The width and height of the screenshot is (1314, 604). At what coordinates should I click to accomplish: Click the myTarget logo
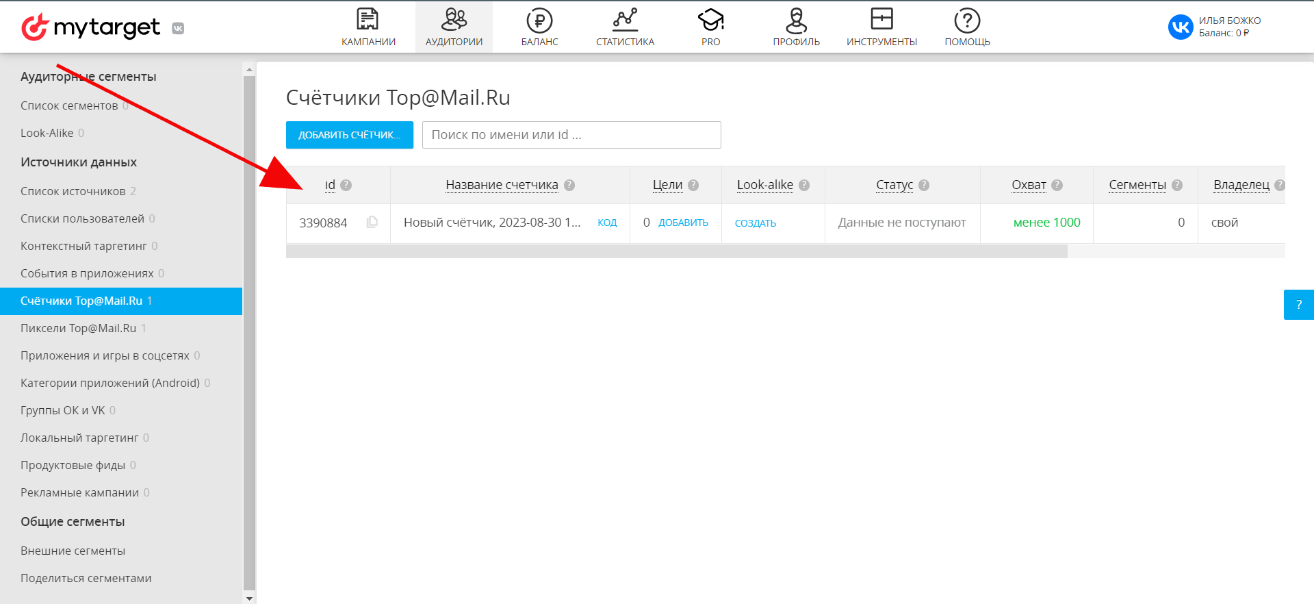coord(90,27)
